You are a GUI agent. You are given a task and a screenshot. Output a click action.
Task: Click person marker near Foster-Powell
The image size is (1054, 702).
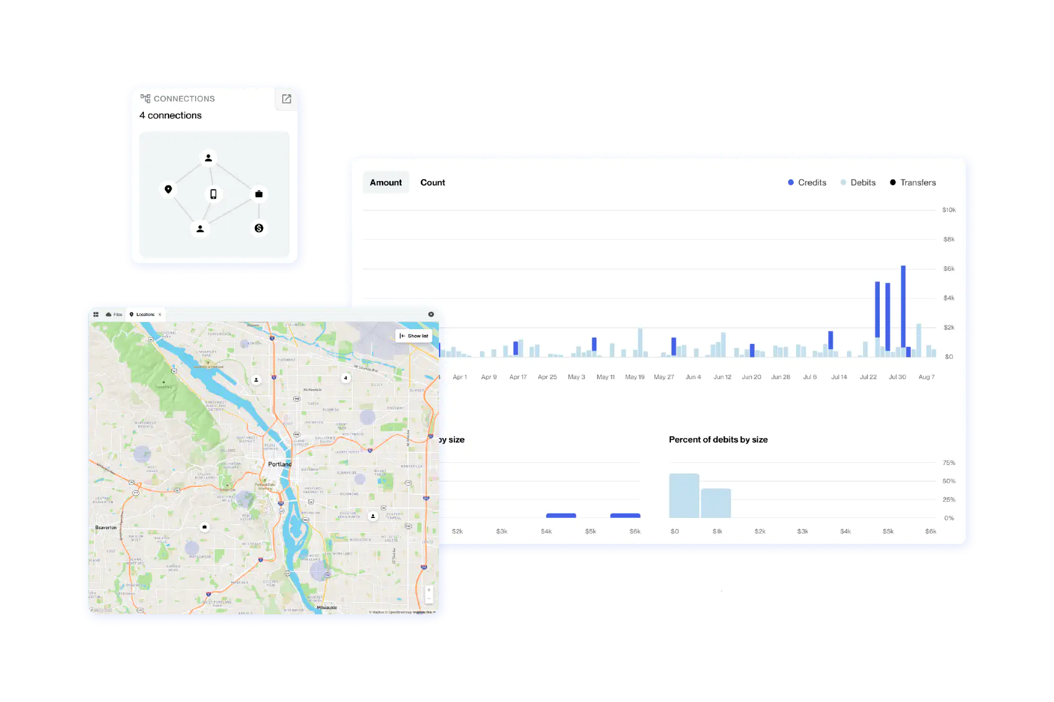click(373, 516)
